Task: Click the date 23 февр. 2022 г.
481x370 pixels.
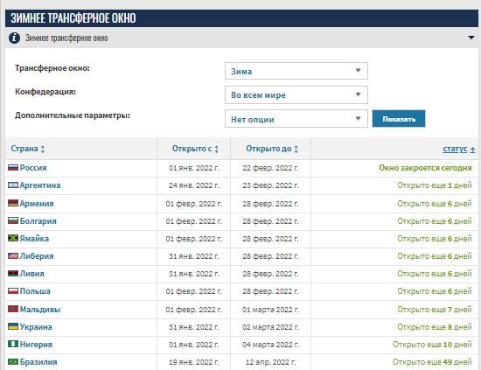Action: coord(270,185)
